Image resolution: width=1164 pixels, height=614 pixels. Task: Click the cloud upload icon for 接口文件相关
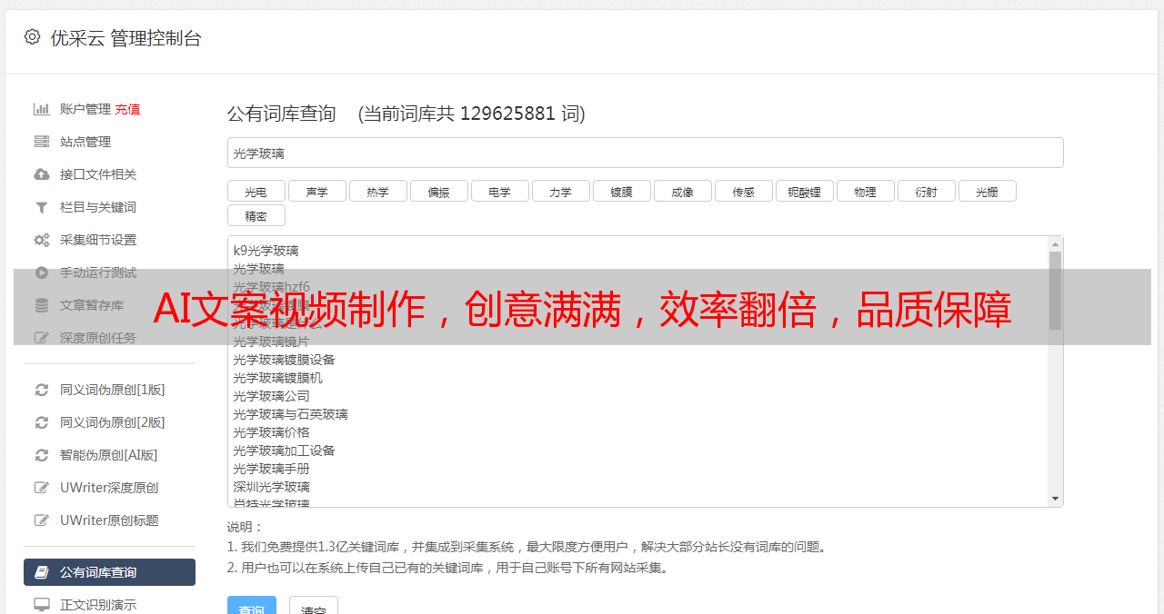(41, 174)
